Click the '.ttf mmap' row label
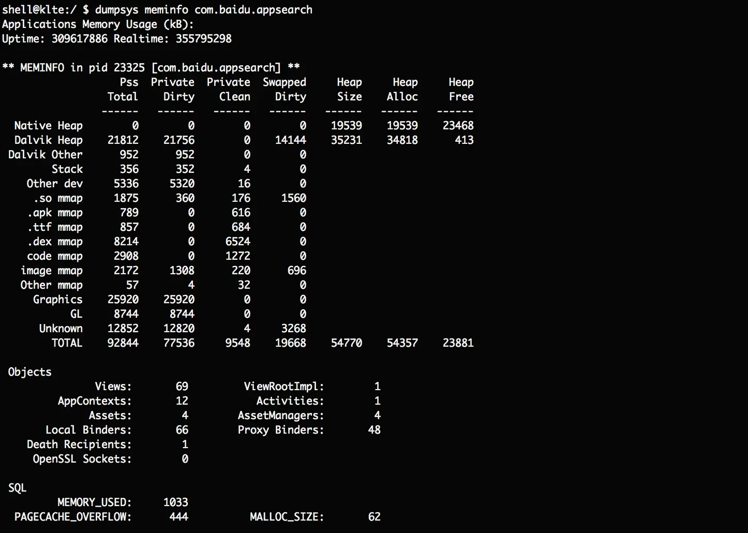Viewport: 748px width, 533px height. pos(55,227)
